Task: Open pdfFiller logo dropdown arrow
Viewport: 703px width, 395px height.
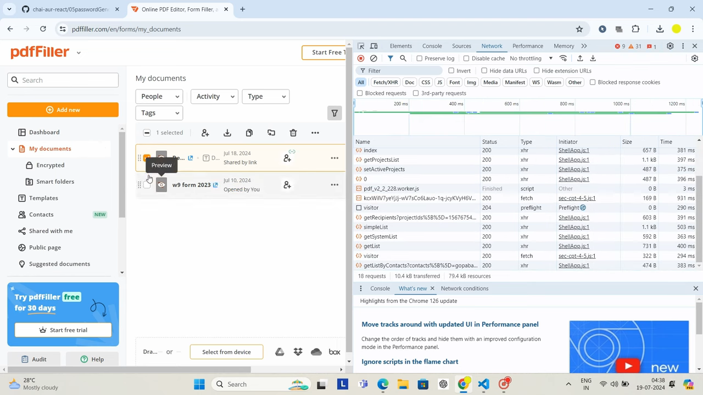Action: point(79,53)
